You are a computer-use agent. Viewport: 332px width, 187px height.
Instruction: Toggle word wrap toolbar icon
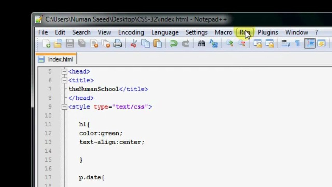(x=286, y=43)
